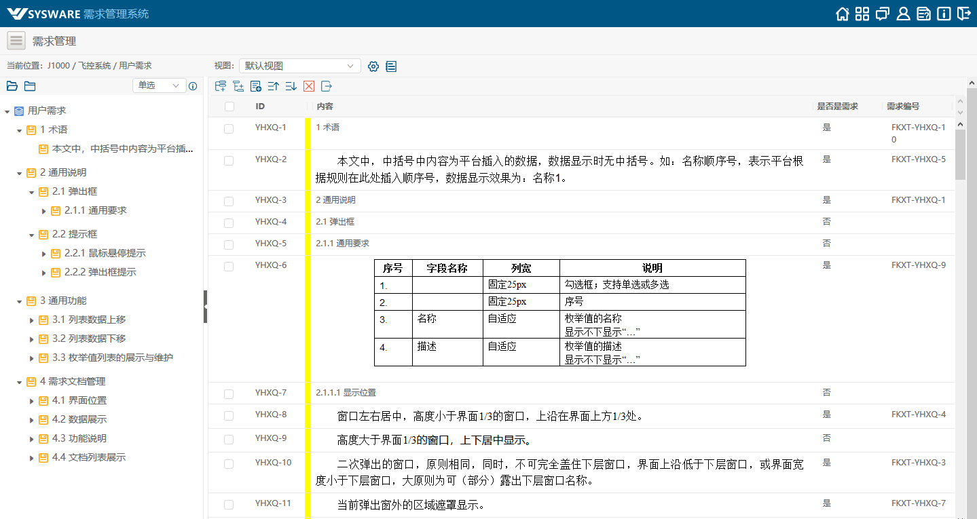Click the move row up icon
The height and width of the screenshot is (519, 977).
click(x=274, y=86)
